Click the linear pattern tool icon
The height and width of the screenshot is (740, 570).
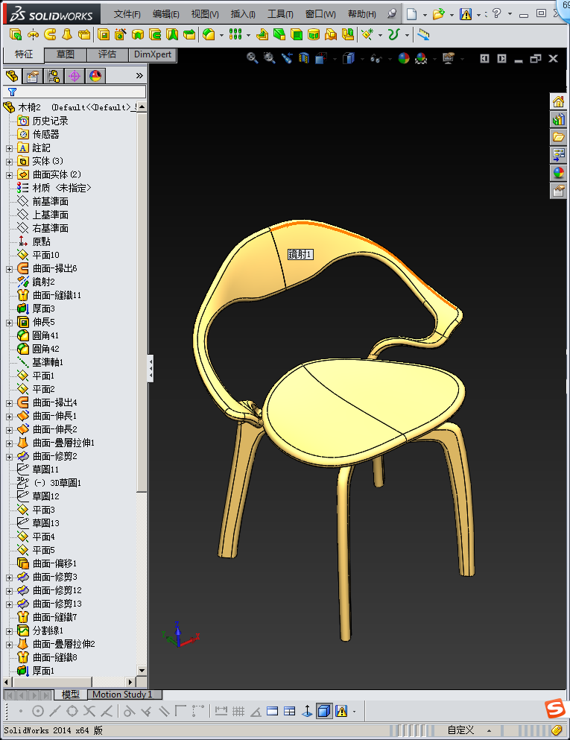(235, 34)
